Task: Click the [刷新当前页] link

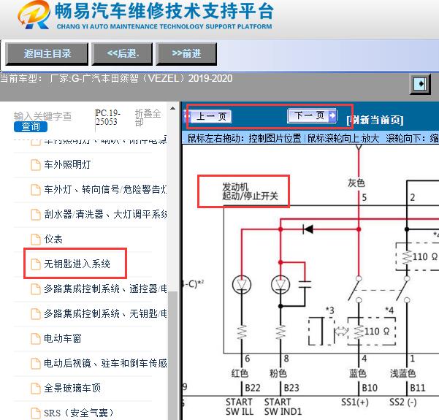Action: (x=375, y=120)
